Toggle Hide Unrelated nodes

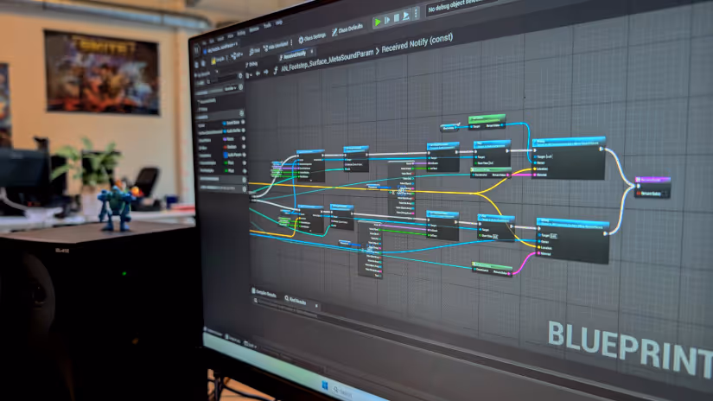pyautogui.click(x=276, y=46)
